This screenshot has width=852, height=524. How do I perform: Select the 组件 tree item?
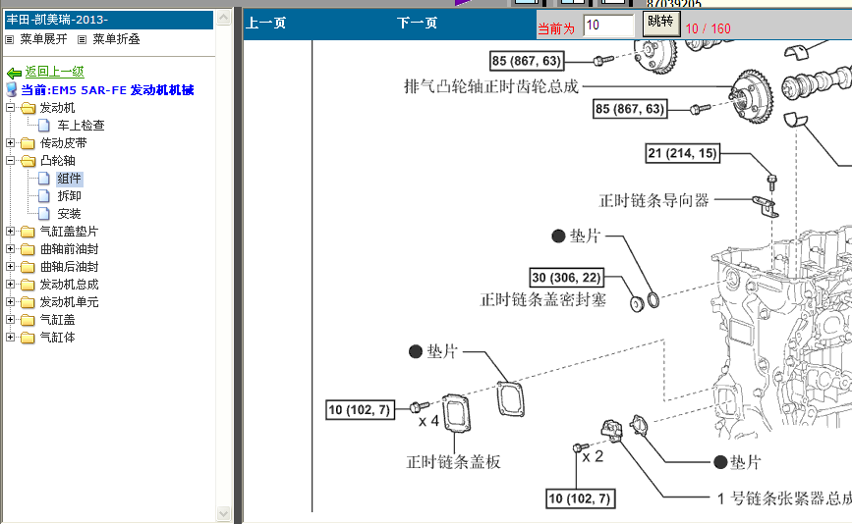69,179
